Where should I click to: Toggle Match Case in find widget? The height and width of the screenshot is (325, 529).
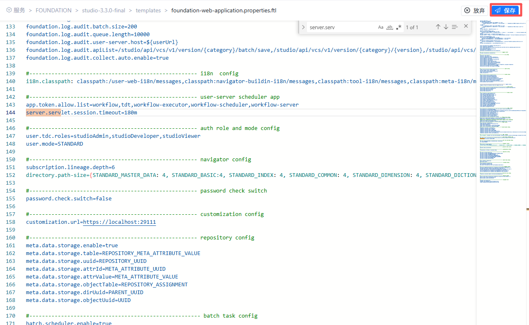381,27
